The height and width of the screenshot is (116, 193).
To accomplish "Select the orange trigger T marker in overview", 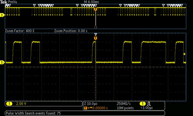I will 96,9.
